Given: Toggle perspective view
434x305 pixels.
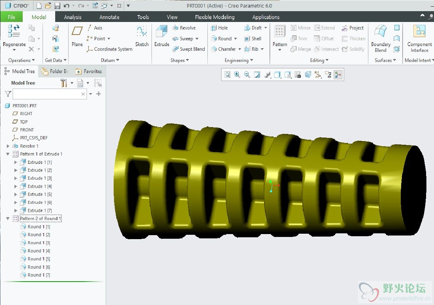Looking at the screenshot, I should coord(308,75).
